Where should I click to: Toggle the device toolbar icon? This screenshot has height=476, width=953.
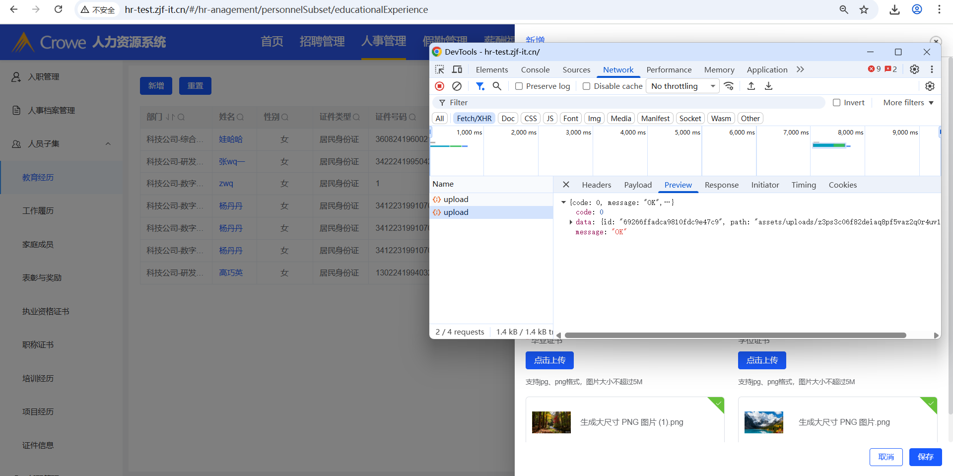coord(457,69)
